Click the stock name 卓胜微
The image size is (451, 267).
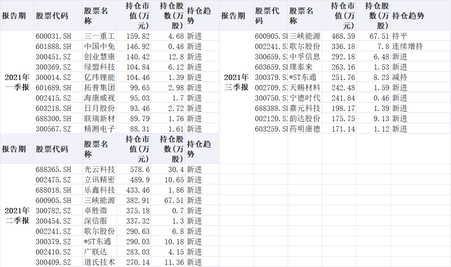(96, 211)
